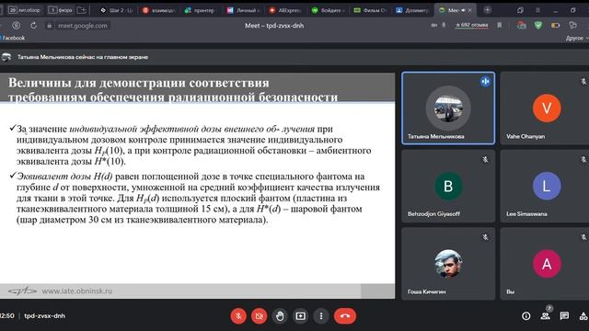Viewport: 589px width, 331px height.
Task: Expand the Другое bookmarks folder
Action: click(576, 38)
